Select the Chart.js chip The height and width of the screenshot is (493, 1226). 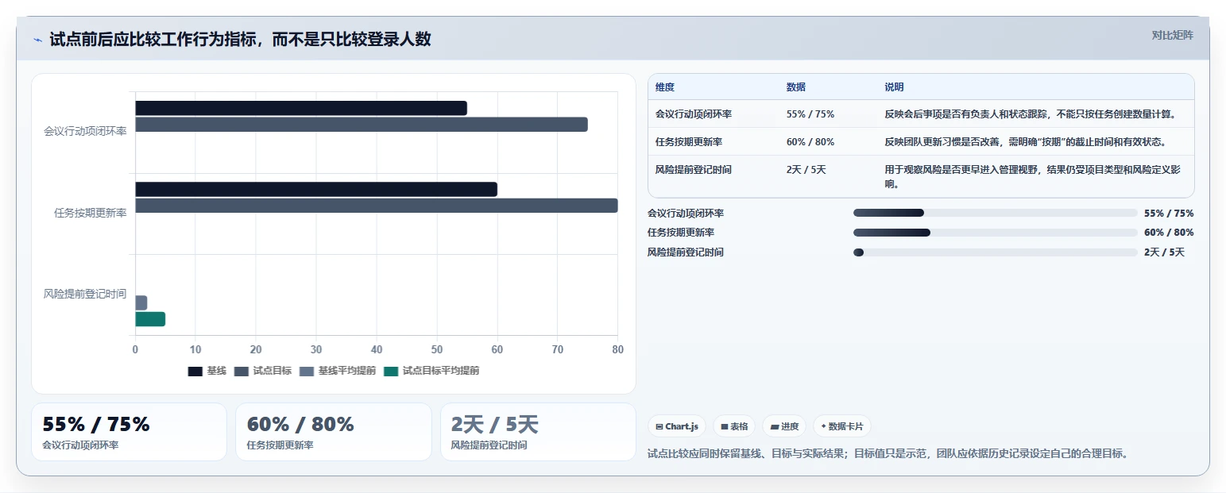pos(677,426)
